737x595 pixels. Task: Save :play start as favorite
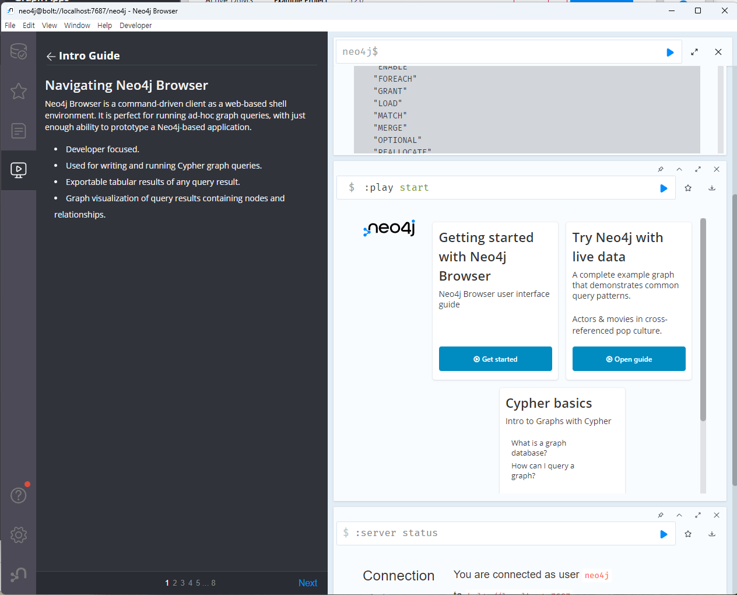[688, 188]
